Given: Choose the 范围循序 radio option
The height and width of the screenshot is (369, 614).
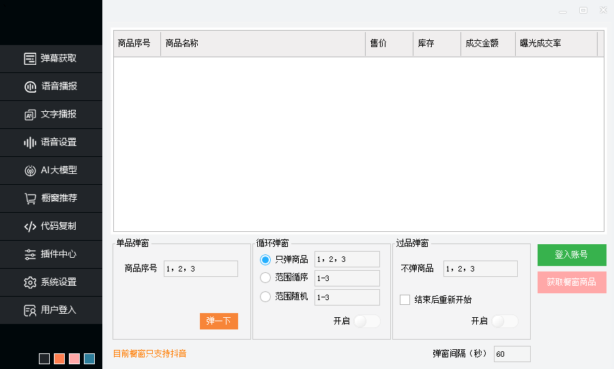Looking at the screenshot, I should click(265, 278).
